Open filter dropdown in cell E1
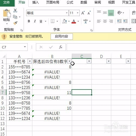 (x=128, y=61)
